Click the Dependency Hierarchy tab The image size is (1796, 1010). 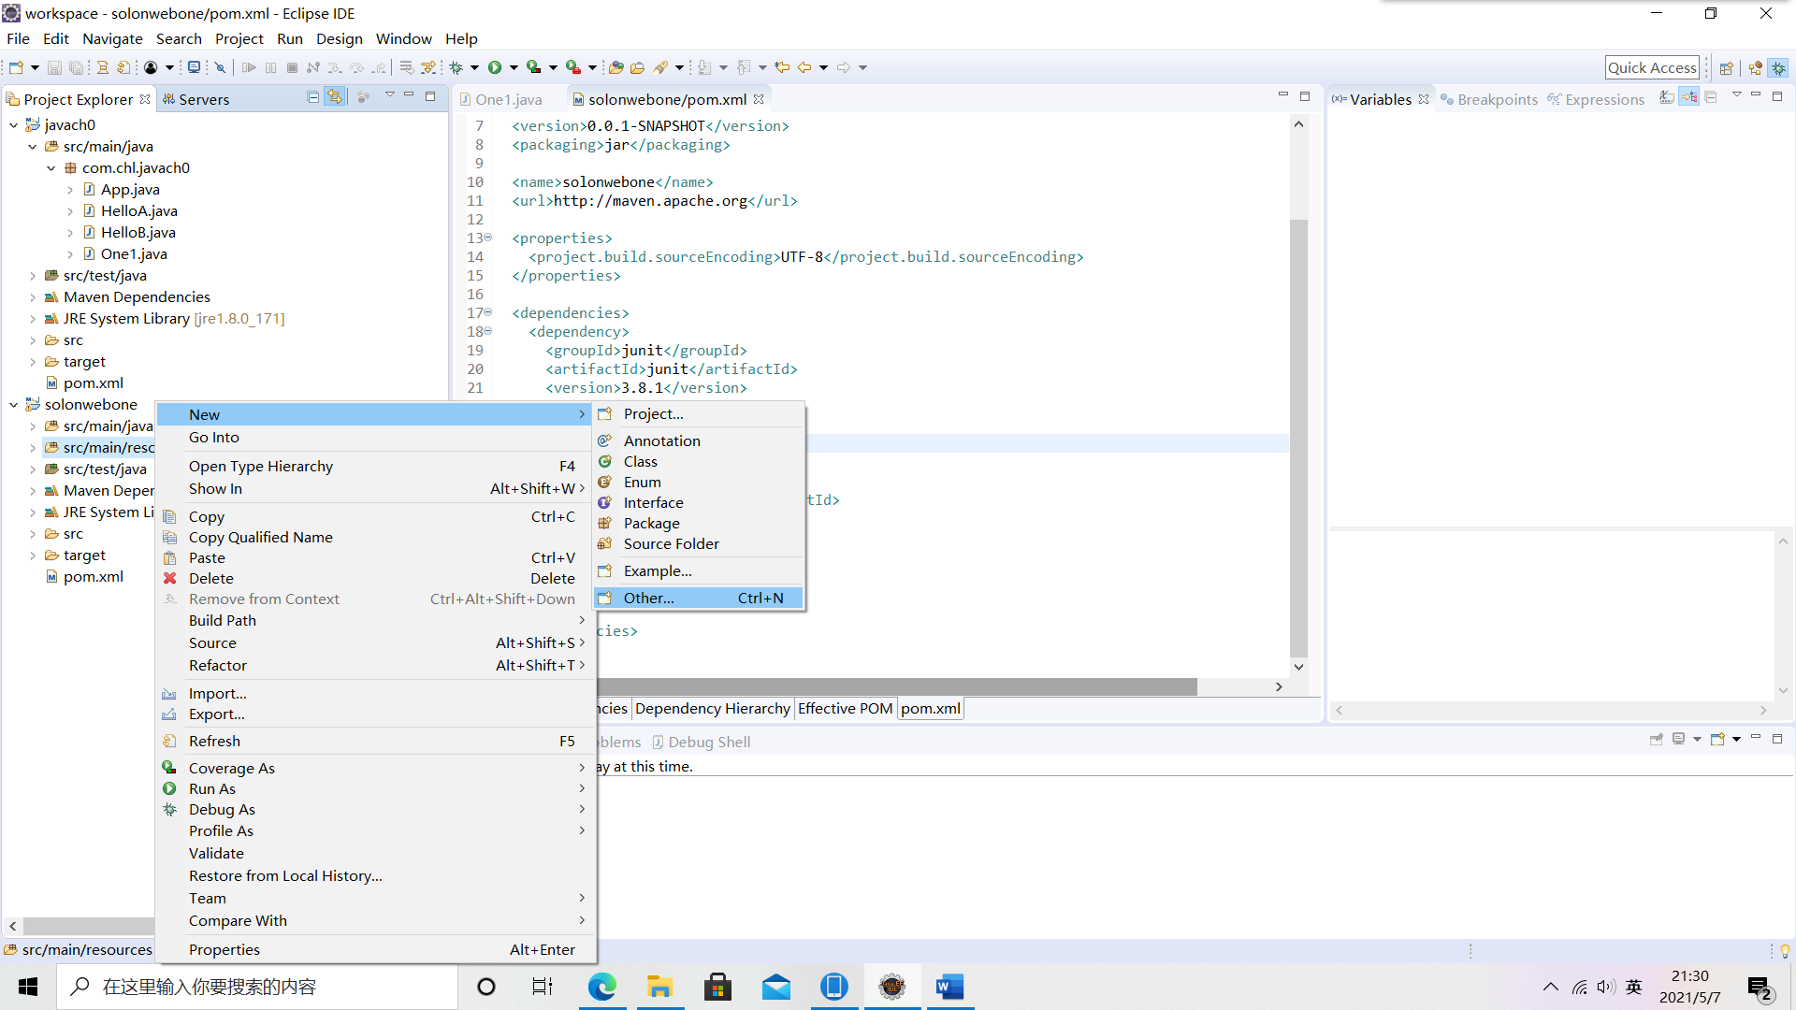pyautogui.click(x=712, y=707)
